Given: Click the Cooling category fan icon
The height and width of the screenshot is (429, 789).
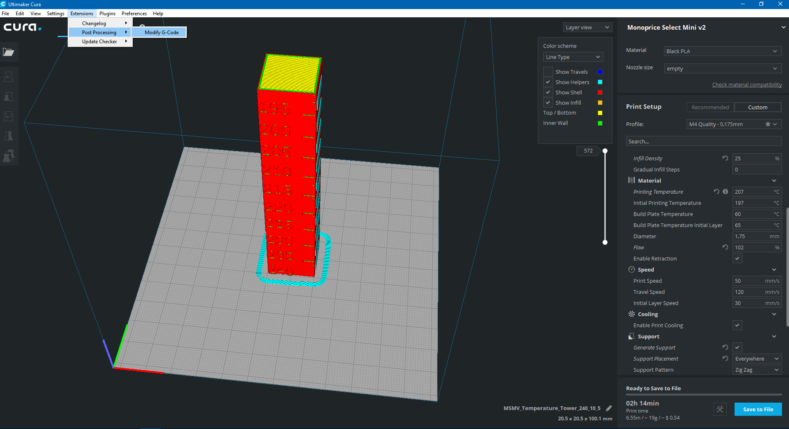Looking at the screenshot, I should pos(631,314).
